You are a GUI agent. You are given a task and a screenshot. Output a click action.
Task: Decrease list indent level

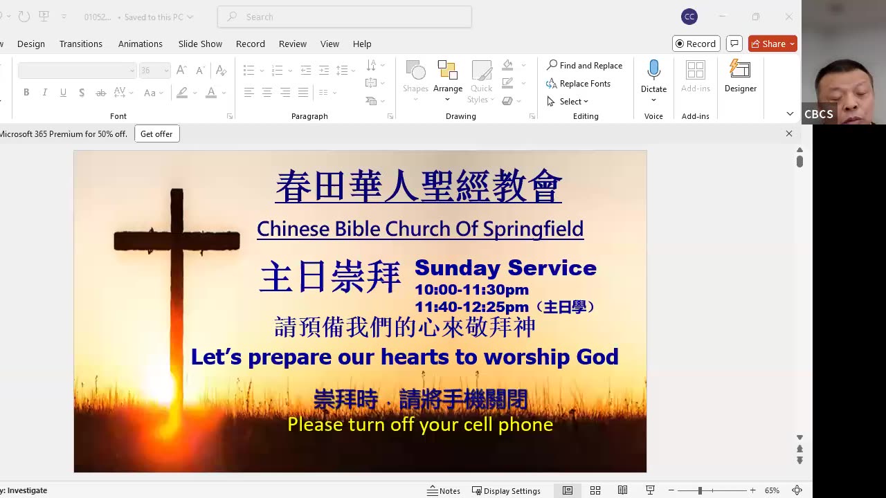coord(305,71)
